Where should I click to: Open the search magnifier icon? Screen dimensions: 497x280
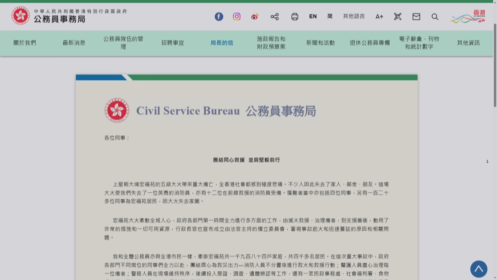point(435,17)
